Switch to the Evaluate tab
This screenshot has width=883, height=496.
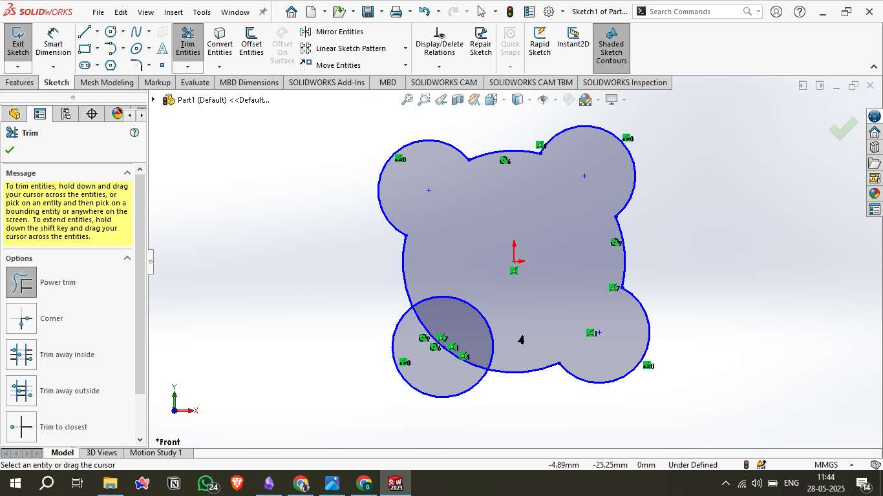pyautogui.click(x=195, y=83)
